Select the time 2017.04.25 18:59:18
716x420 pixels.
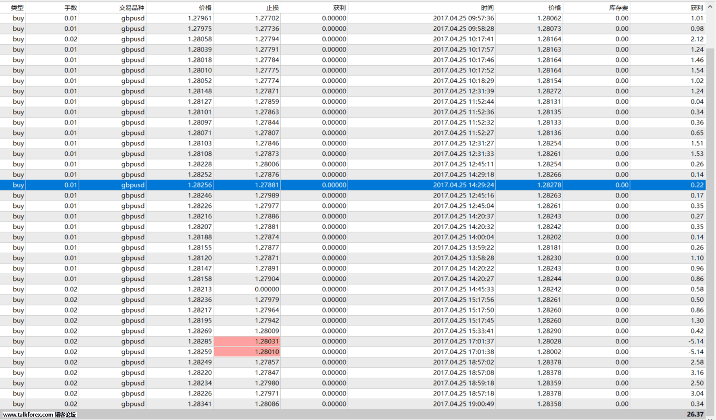click(x=463, y=383)
